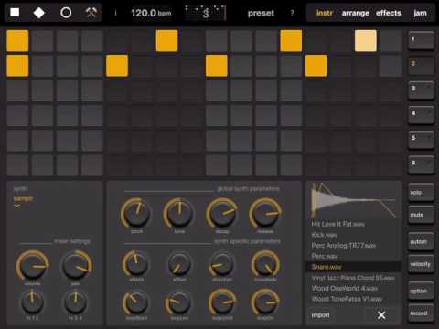Tap the small info 'i' icon
439x329 pixels.
[115, 13]
